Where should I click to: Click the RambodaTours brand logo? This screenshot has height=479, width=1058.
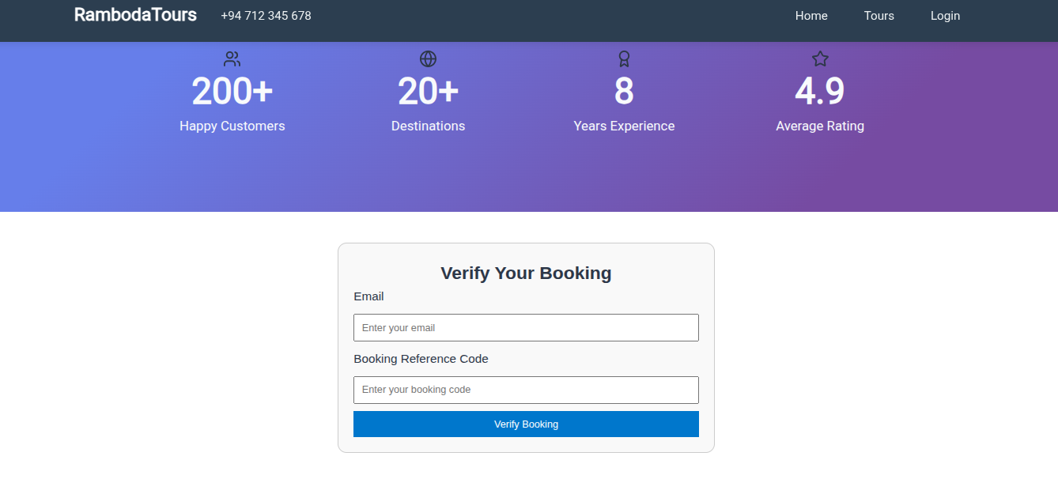click(x=135, y=14)
